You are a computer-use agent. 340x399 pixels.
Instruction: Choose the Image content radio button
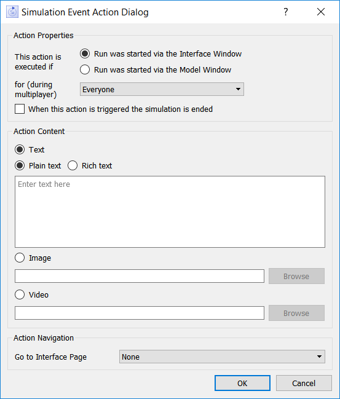click(20, 258)
